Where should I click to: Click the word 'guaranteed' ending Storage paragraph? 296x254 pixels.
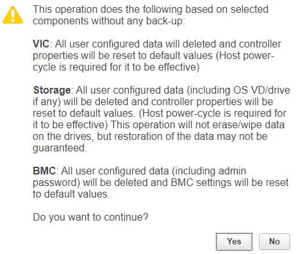point(59,148)
